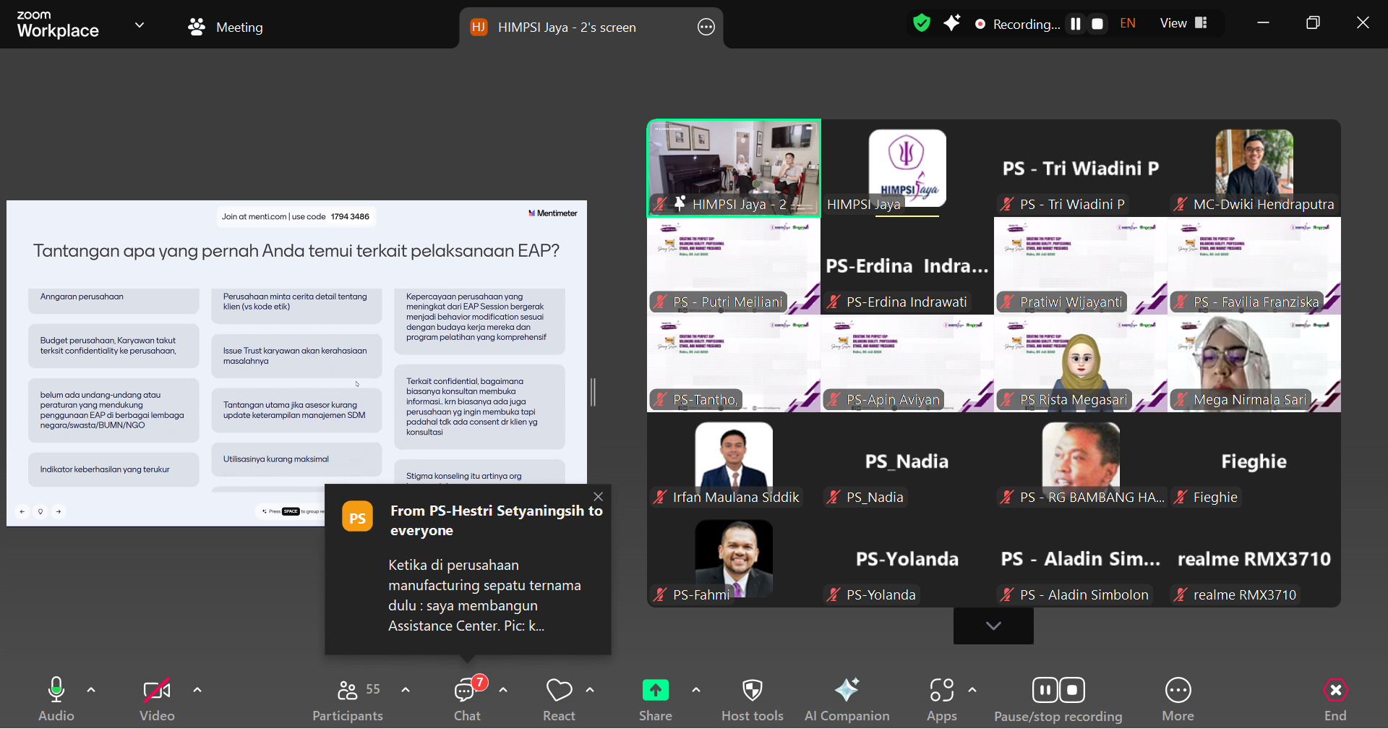Open Host tools shield
This screenshot has width=1388, height=729.
tap(753, 699)
